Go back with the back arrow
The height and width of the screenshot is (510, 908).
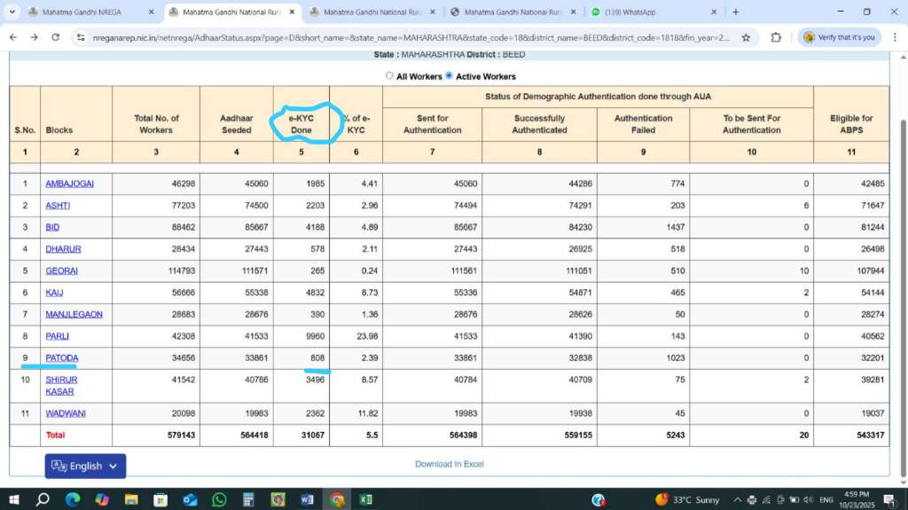coord(13,37)
